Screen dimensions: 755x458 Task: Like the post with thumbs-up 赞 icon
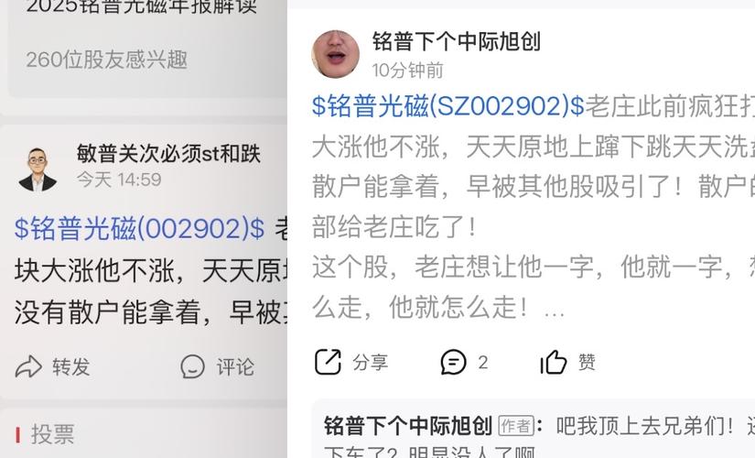coord(554,362)
